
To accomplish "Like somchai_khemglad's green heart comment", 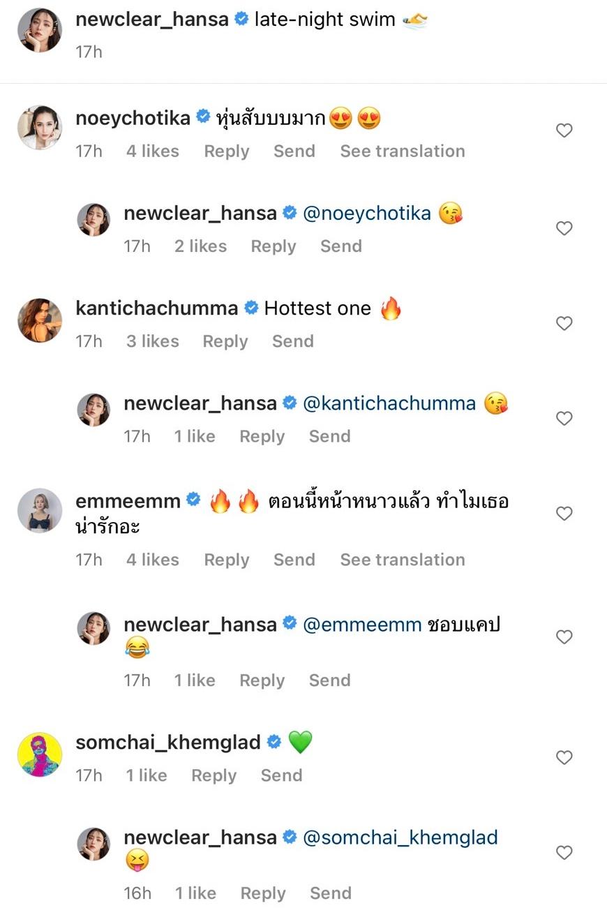I will 564,757.
